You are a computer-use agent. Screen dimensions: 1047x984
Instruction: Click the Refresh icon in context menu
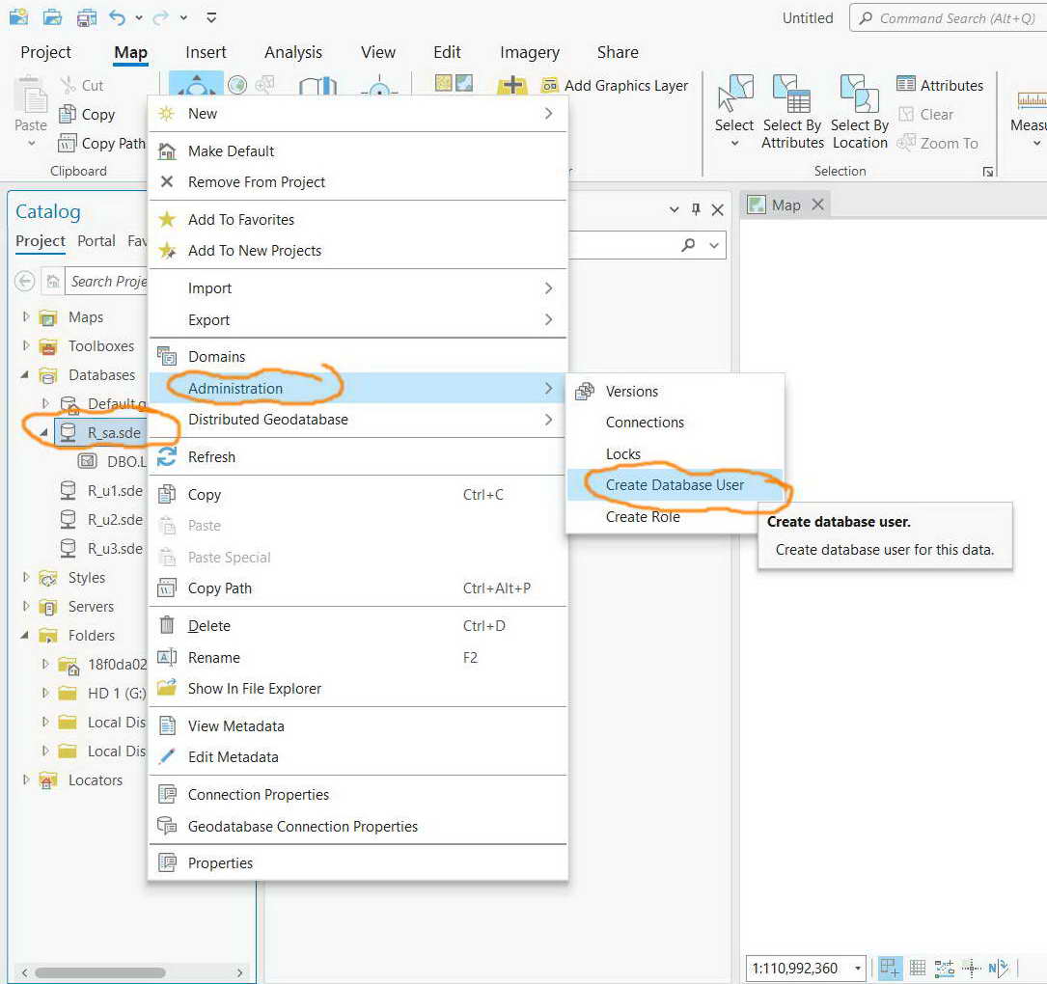coord(167,456)
